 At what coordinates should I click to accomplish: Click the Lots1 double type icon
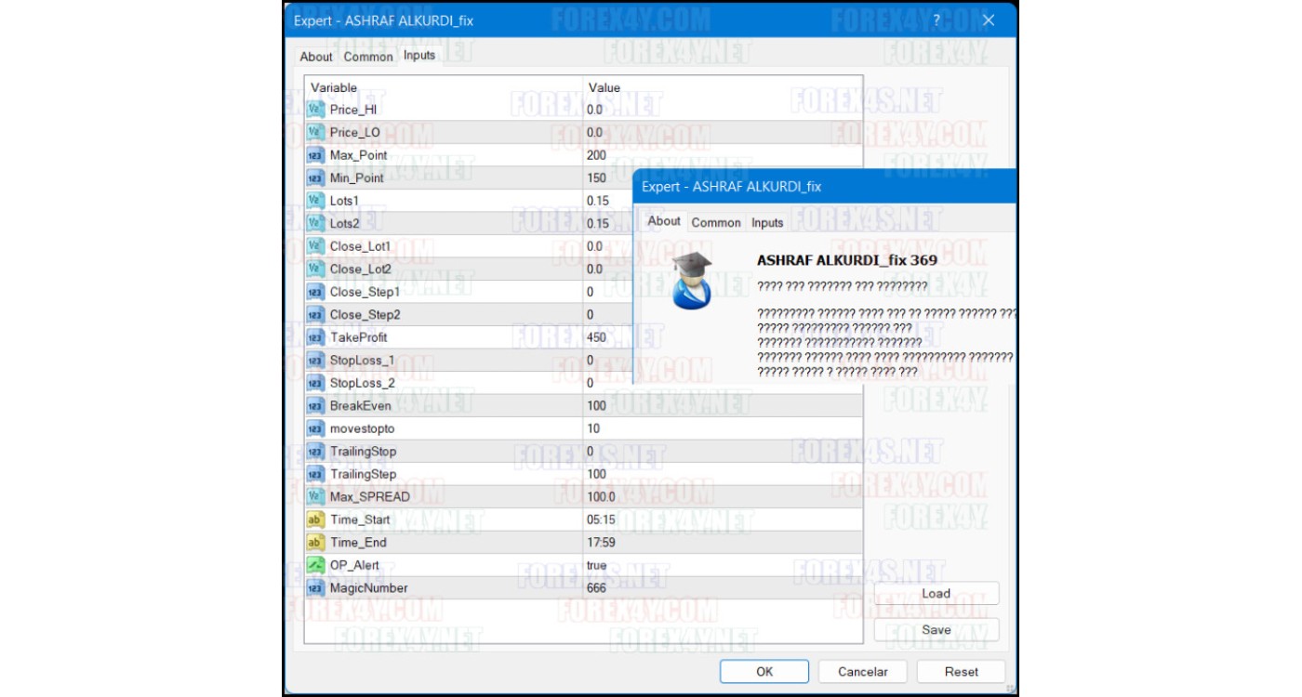coord(315,201)
